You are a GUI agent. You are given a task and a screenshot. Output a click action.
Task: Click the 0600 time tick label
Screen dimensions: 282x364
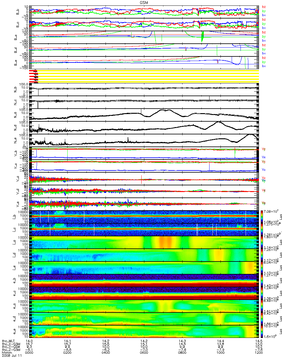[x=144, y=352]
